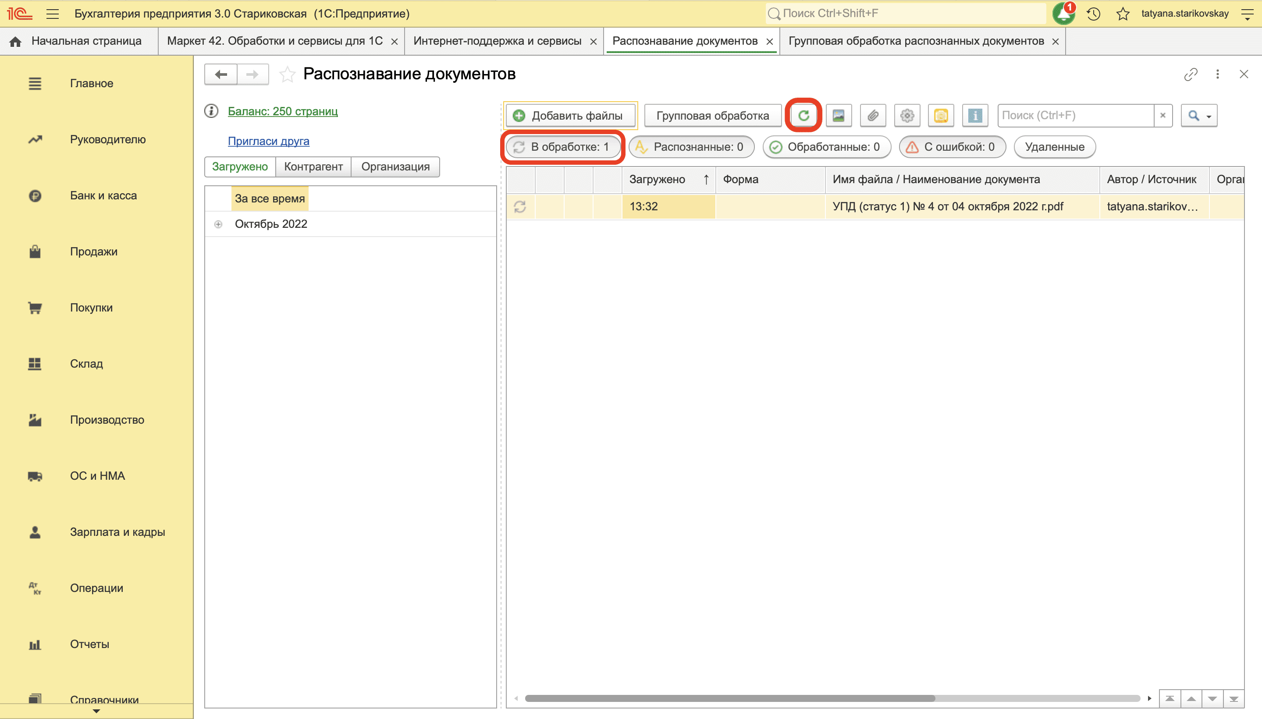This screenshot has height=719, width=1262.
Task: Open the three-dot more actions menu
Action: click(x=1218, y=74)
